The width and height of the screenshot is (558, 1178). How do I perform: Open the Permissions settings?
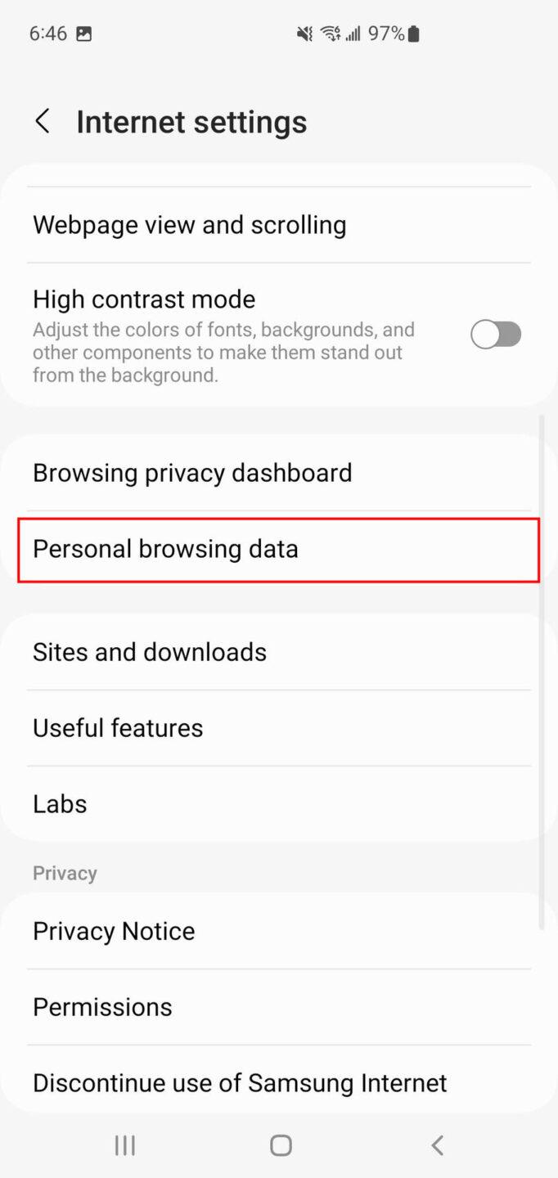[102, 1006]
